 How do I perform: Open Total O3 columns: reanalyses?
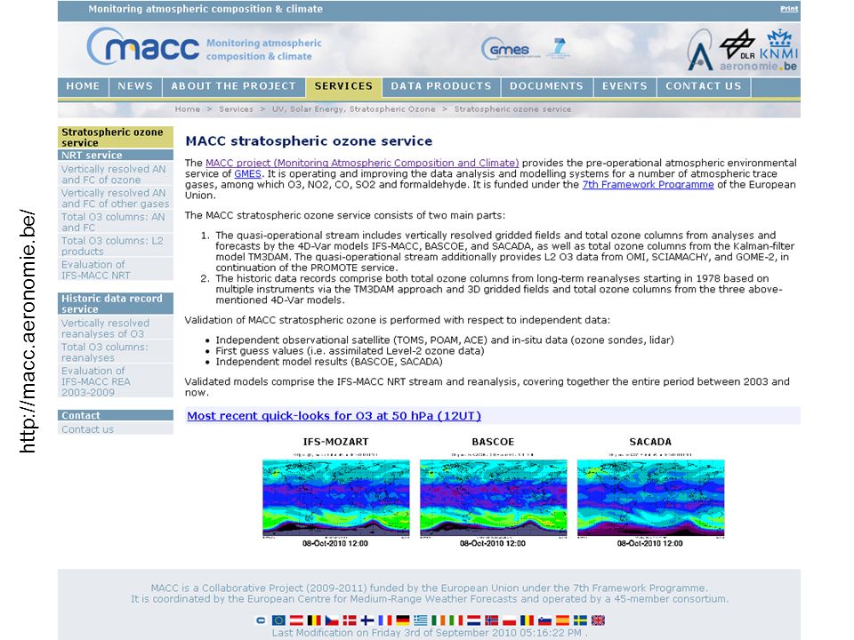pos(116,352)
